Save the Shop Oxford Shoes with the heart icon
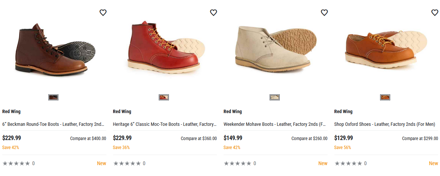Image resolution: width=440 pixels, height=176 pixels. point(435,13)
